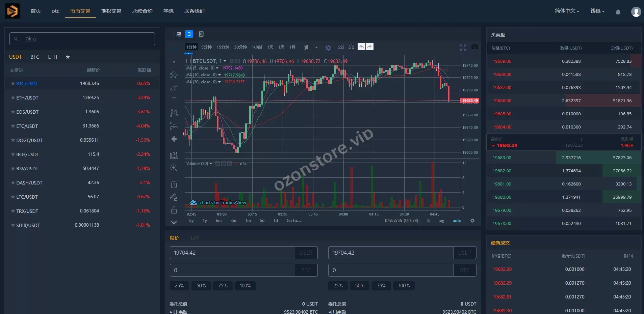Favorite the ETH/USDT pair star
The image size is (644, 314).
(13, 98)
